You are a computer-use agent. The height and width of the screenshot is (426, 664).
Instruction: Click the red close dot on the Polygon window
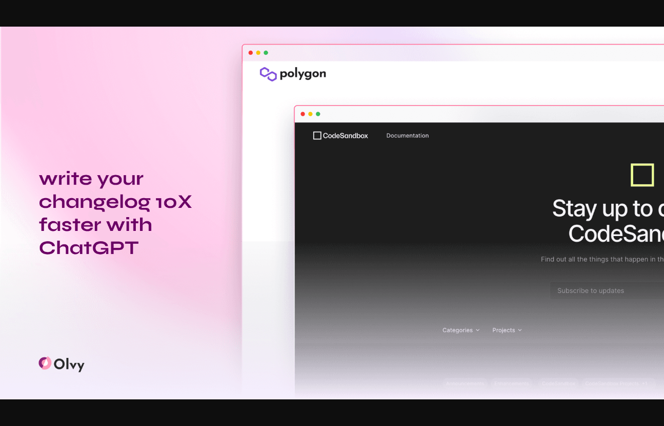pos(251,53)
